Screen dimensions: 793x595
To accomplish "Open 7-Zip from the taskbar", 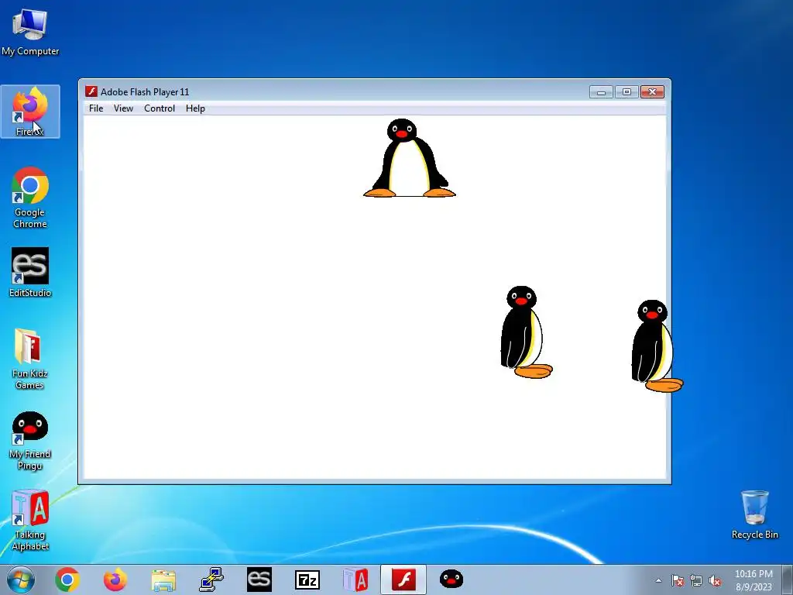I will pyautogui.click(x=307, y=580).
